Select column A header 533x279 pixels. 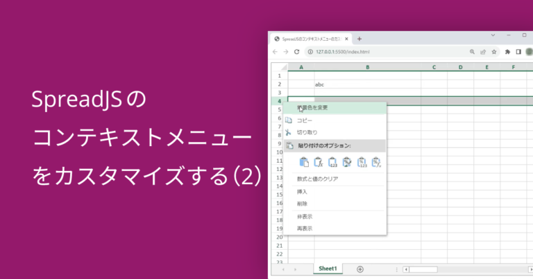click(x=301, y=67)
